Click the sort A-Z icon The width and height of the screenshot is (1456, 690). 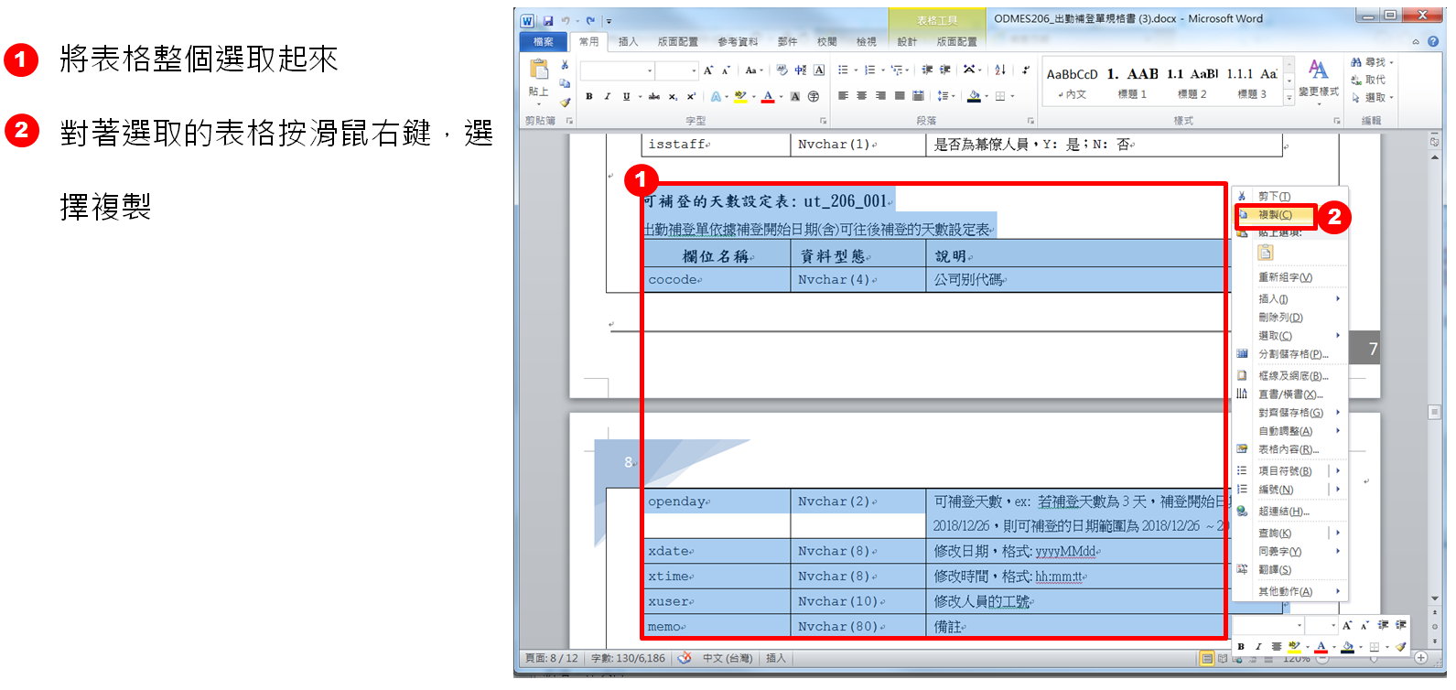point(1000,70)
